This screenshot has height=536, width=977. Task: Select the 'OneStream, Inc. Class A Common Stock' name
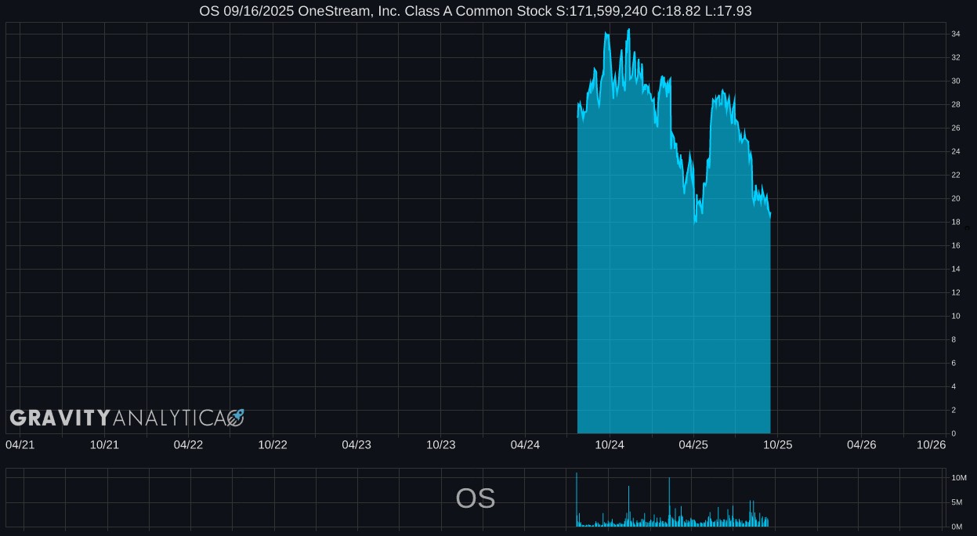tap(425, 11)
